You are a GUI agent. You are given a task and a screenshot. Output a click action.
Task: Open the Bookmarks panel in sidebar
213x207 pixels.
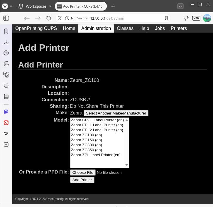[6, 31]
